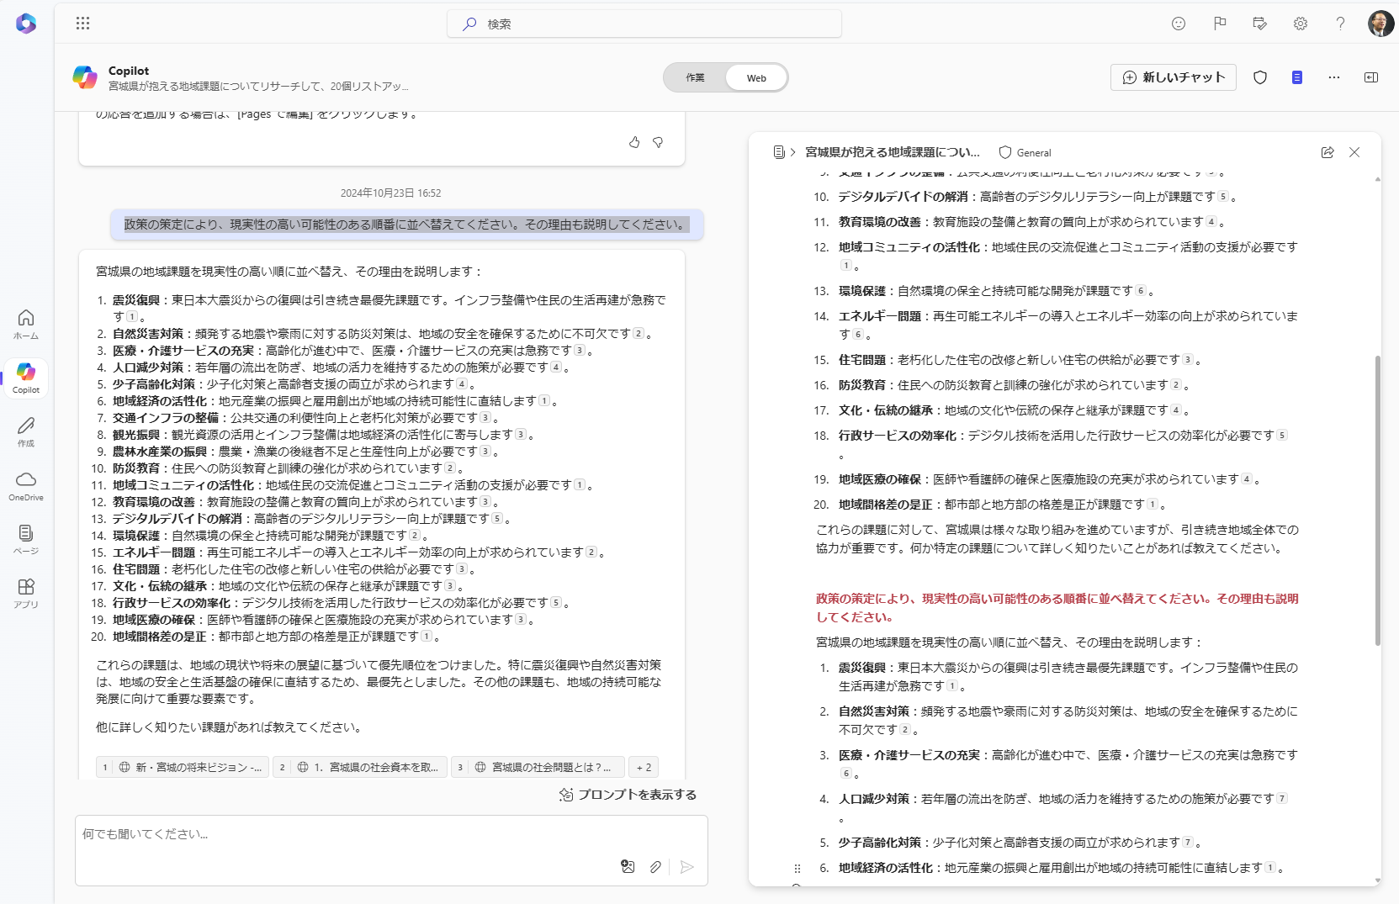
Task: Click the Copilot logo in the chat header
Action: pos(85,77)
